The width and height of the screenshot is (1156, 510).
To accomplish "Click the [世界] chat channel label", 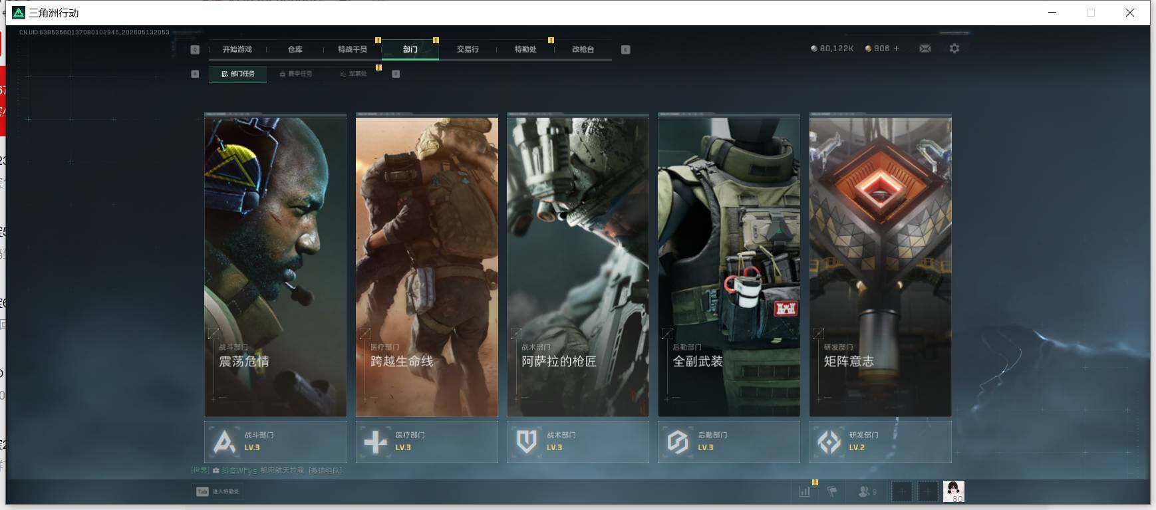I will click(x=200, y=471).
